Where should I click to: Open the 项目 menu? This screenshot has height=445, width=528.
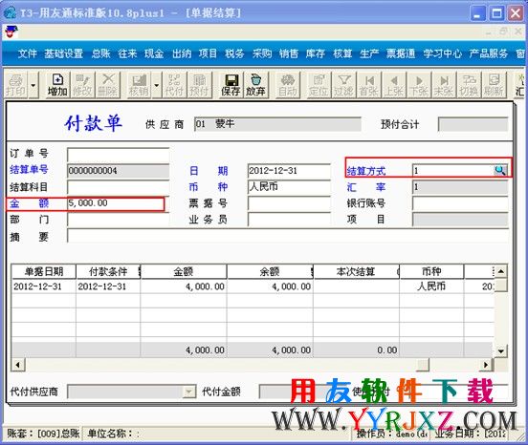point(209,53)
